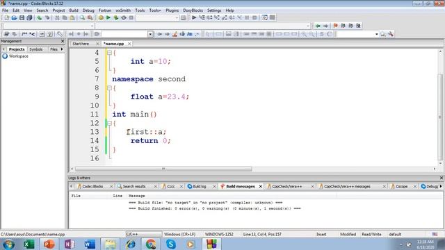Image resolution: width=445 pixels, height=250 pixels.
Task: Click the wrench options icon
Action: (x=391, y=34)
